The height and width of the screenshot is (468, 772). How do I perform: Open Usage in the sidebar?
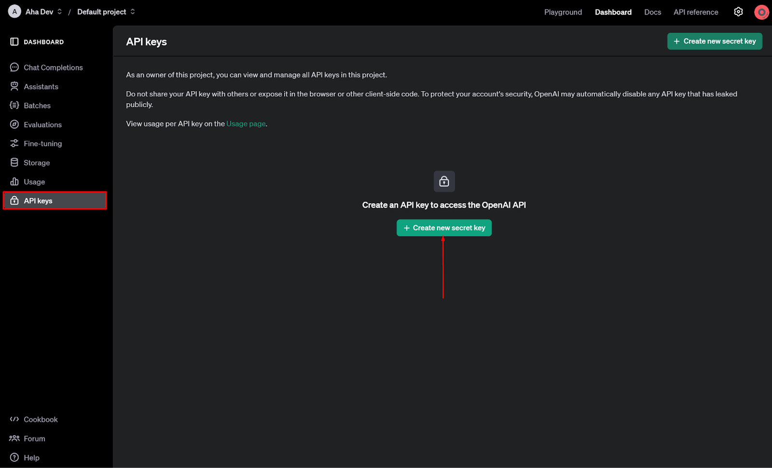click(x=34, y=182)
